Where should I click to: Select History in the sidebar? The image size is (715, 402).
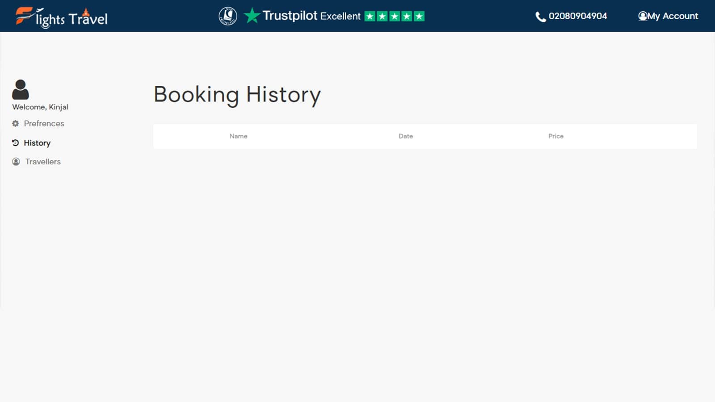coord(37,143)
